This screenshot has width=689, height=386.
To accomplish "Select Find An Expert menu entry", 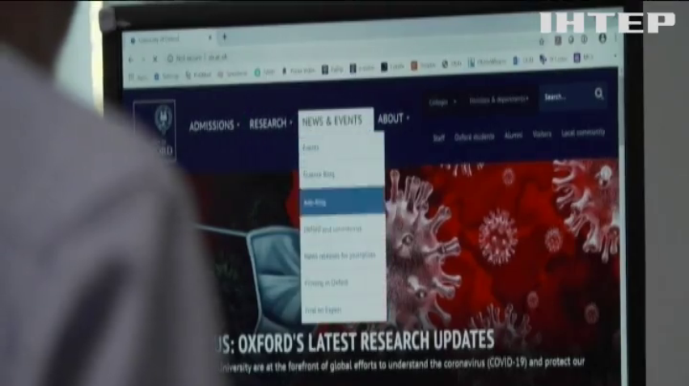I will (343, 309).
